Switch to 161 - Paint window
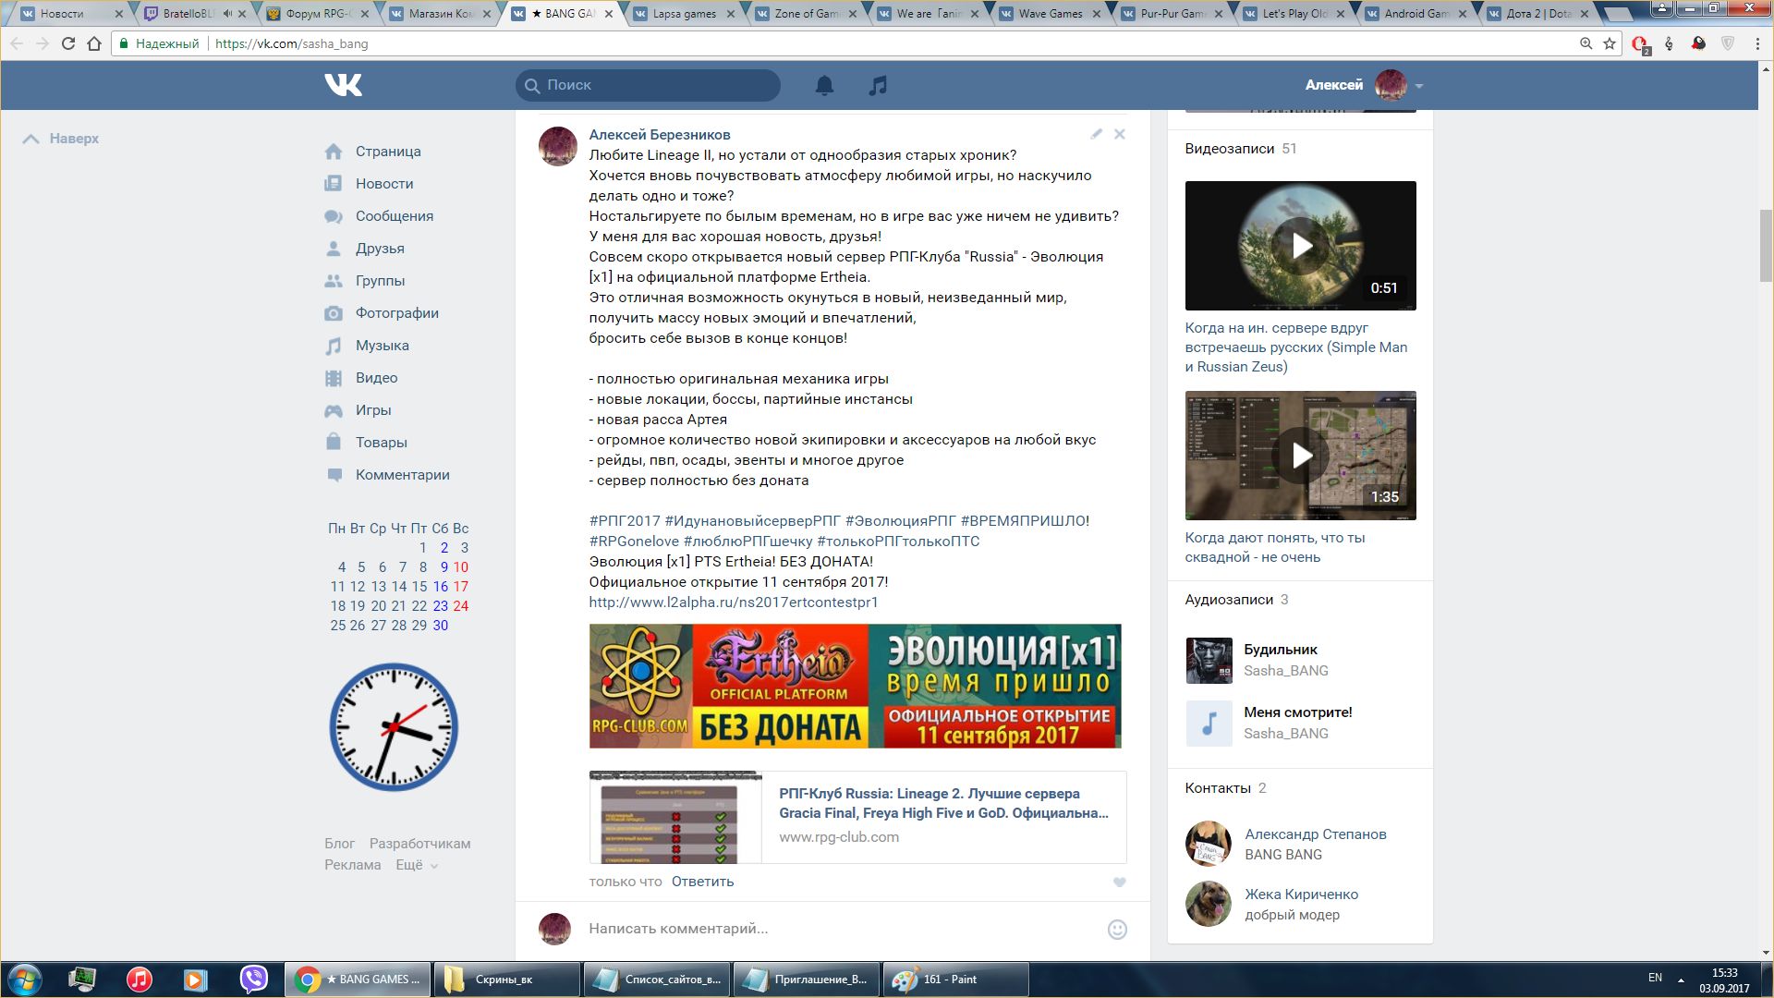1774x998 pixels. click(956, 980)
